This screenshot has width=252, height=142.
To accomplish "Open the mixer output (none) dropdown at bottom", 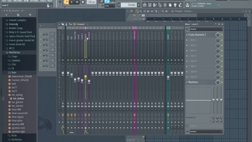I will (x=206, y=131).
